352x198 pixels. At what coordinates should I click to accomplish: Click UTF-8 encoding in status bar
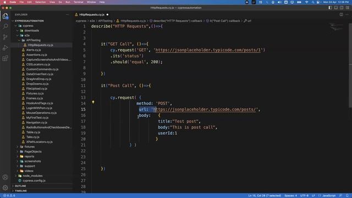304,196
